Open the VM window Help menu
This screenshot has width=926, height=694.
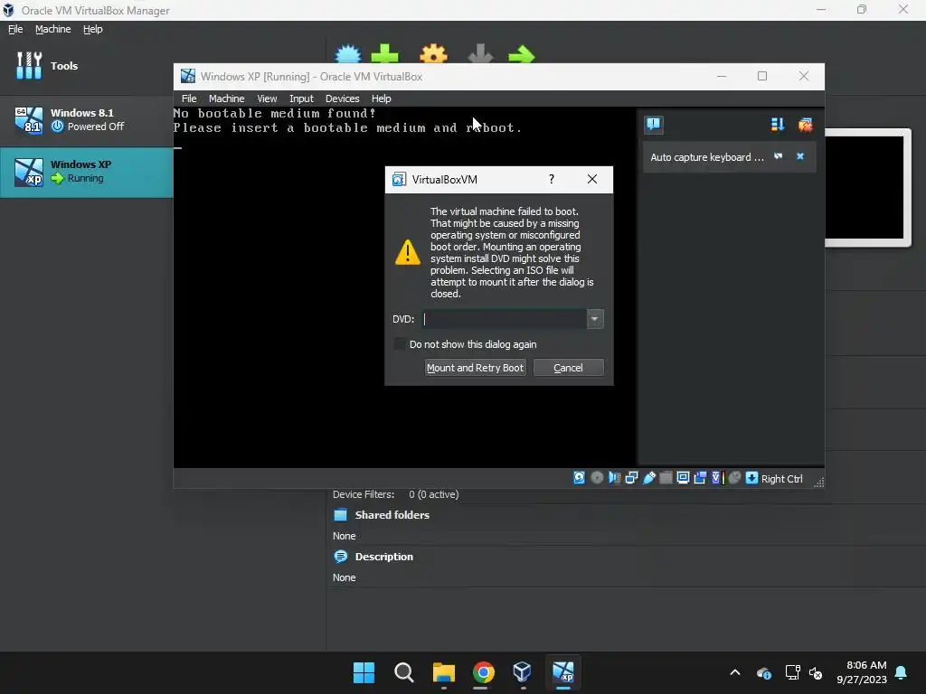coord(381,98)
